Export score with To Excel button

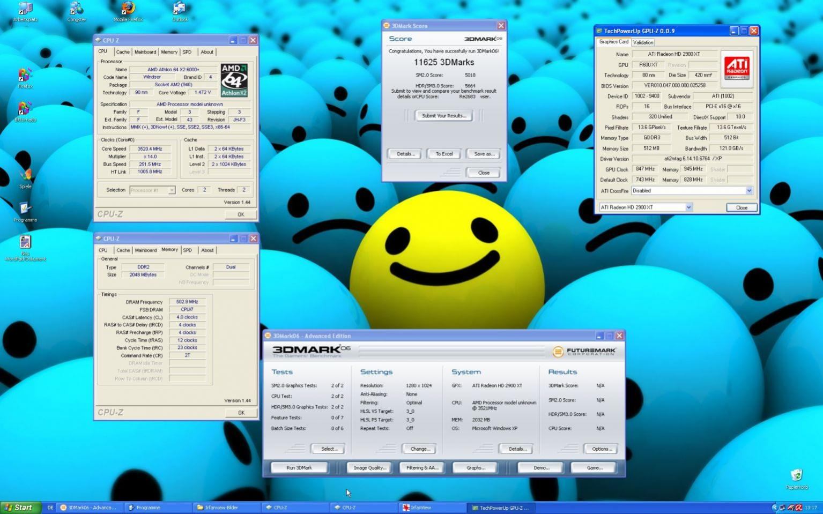pyautogui.click(x=443, y=154)
